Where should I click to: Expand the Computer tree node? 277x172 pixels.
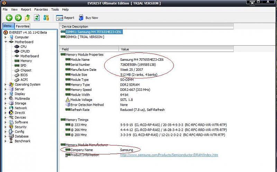point(6,37)
